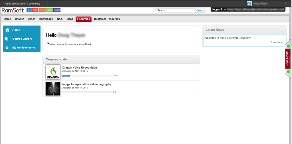Click the user avatar icon in header

[249, 4]
